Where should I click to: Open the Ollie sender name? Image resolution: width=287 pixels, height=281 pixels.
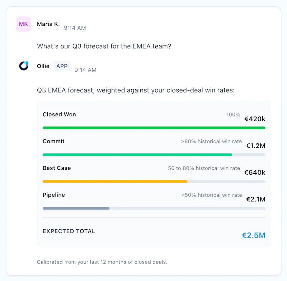43,66
